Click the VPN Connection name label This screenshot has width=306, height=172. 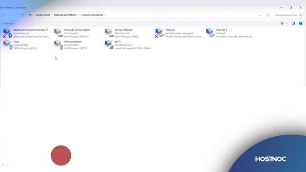[73, 42]
